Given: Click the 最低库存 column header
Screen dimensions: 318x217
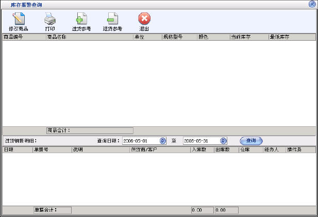Looking at the screenshot, I should point(291,37).
